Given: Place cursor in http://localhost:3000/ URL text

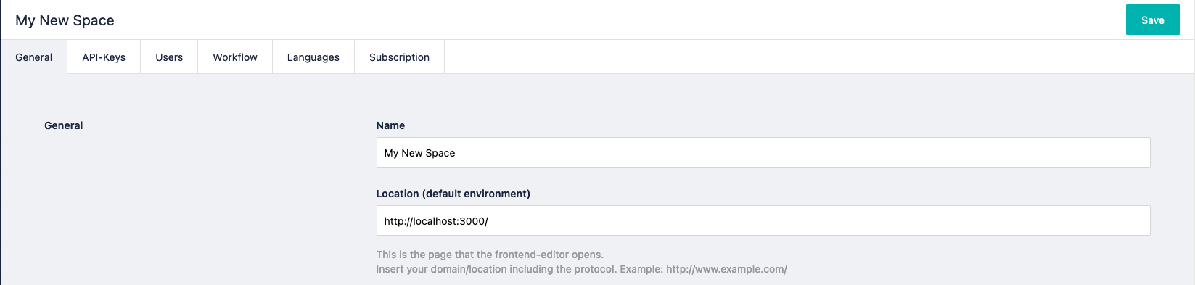Looking at the screenshot, I should point(436,221).
